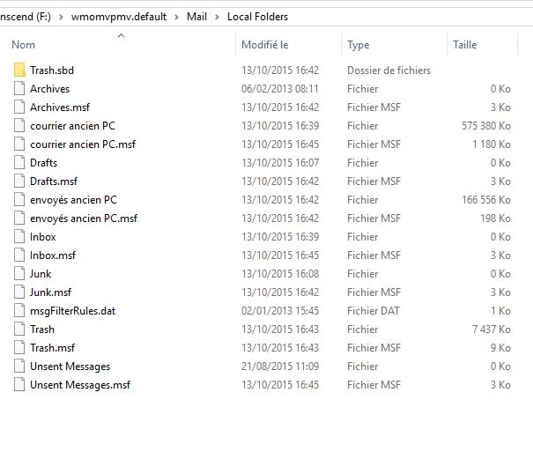Image resolution: width=533 pixels, height=474 pixels.
Task: Toggle sort direction arrow above Nom column
Action: point(121,35)
